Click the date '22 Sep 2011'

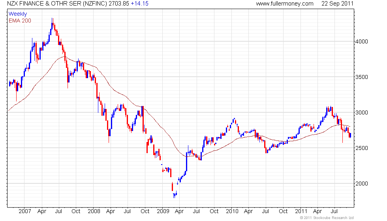pos(337,4)
